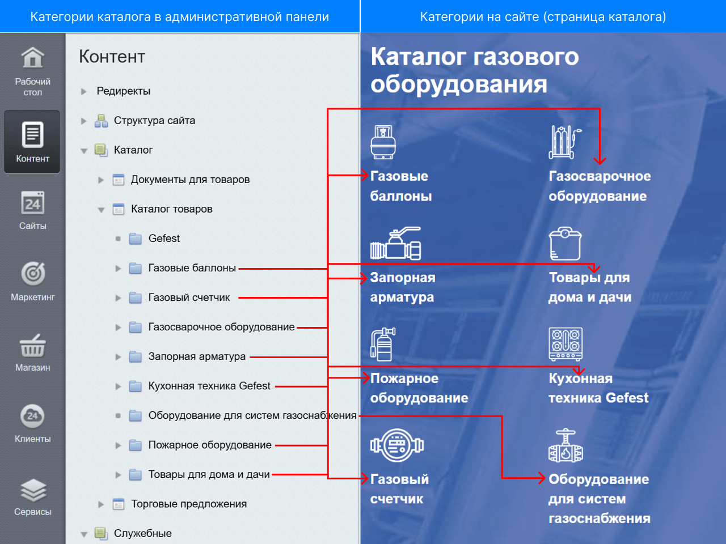Open Газовый счетчик category link on site

(x=399, y=489)
